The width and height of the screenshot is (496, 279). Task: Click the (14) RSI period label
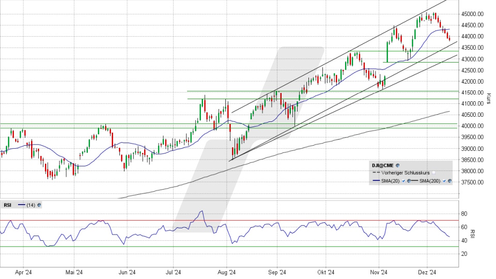[x=30, y=205]
